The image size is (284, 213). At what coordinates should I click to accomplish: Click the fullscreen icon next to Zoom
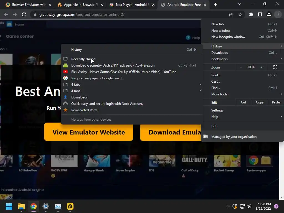[x=275, y=67]
